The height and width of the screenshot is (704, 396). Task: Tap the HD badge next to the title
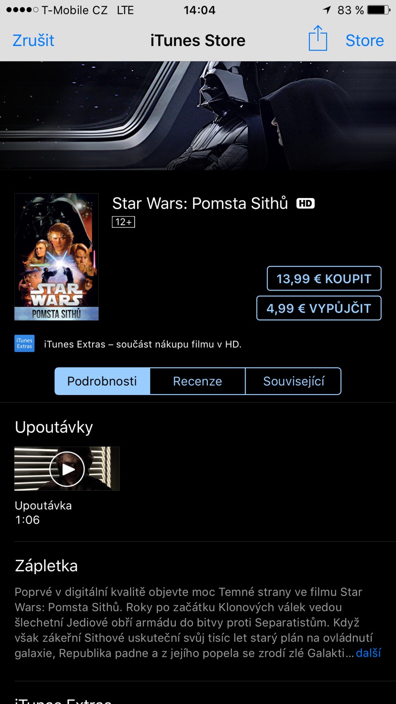pos(305,203)
